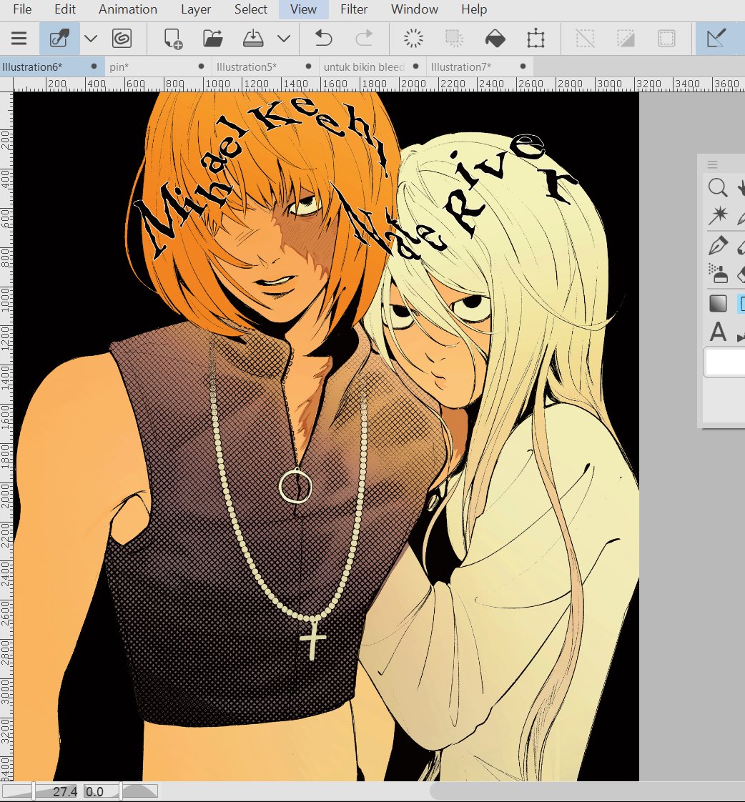Open the File menu
Screen dimensions: 745x802
[x=22, y=9]
